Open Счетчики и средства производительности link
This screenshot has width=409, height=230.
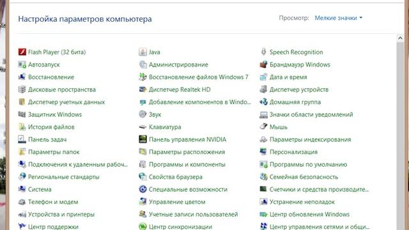pos(319,189)
